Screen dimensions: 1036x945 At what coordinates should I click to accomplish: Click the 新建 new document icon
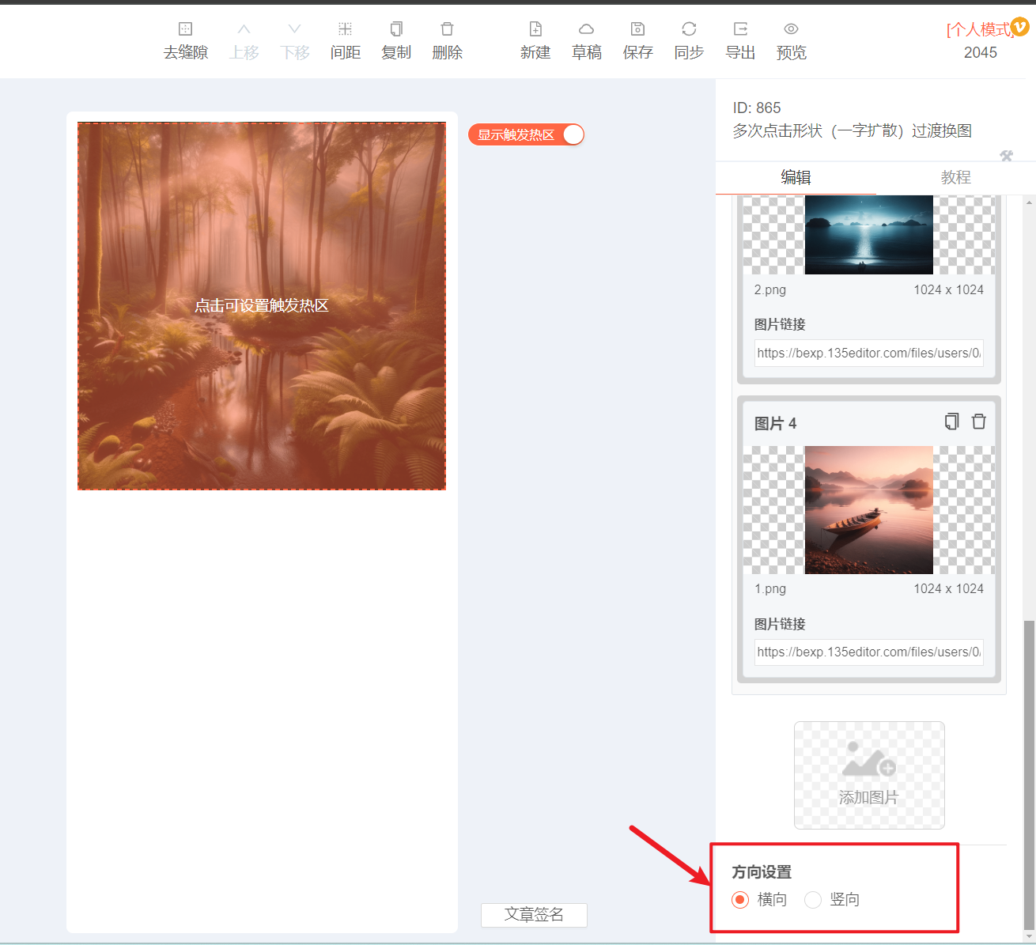(x=535, y=29)
